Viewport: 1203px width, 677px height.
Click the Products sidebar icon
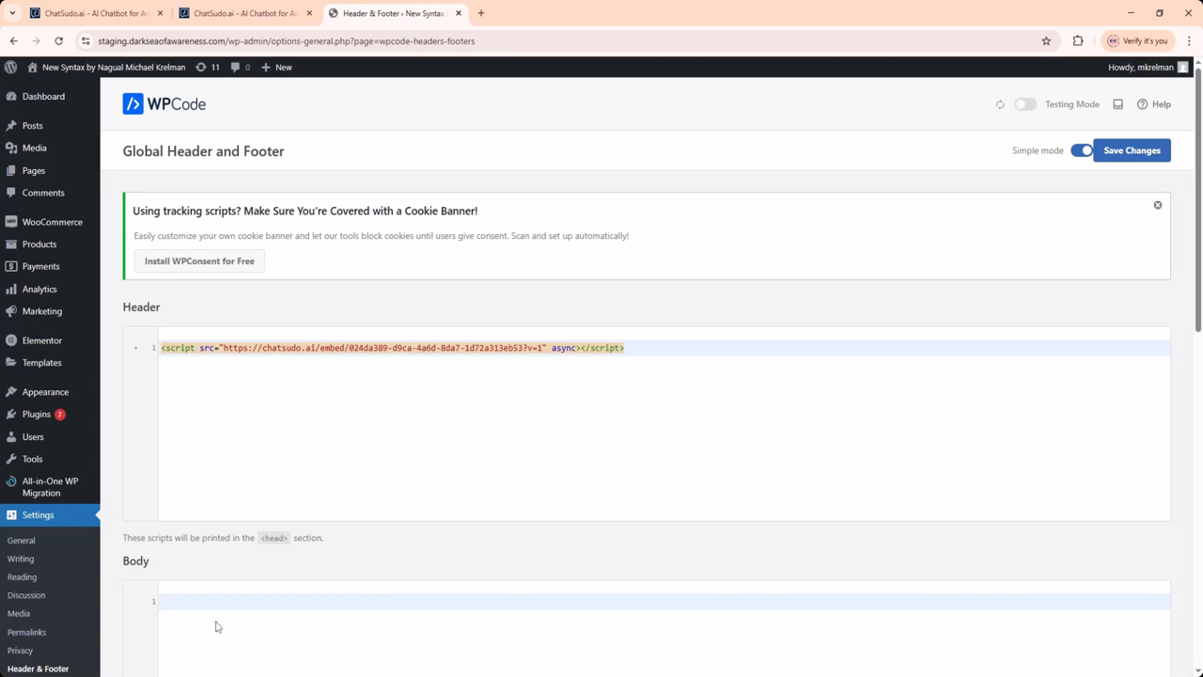point(11,244)
